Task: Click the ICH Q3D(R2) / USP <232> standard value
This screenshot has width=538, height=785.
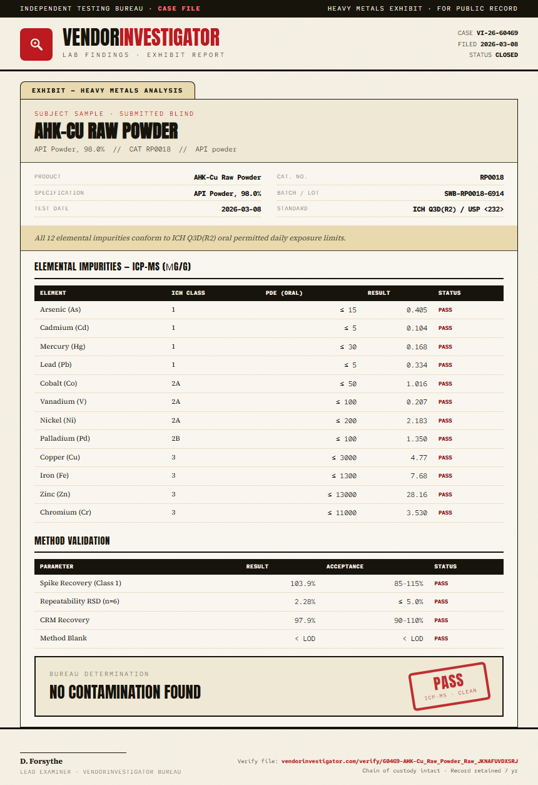Action: [x=458, y=209]
